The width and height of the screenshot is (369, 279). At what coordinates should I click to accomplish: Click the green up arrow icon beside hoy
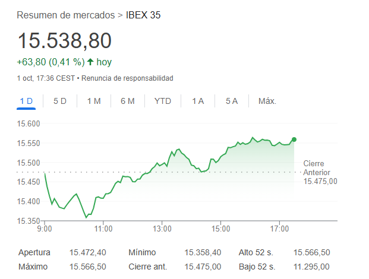pos(90,62)
